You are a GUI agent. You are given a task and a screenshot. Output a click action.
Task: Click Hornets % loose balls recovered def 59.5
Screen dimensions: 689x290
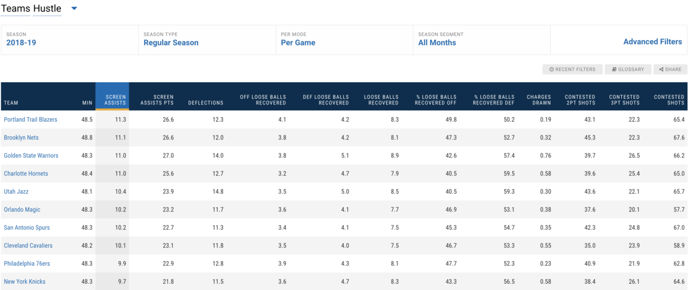point(509,173)
